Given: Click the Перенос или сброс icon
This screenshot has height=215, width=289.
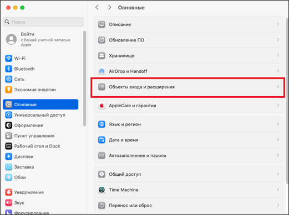Looking at the screenshot, I should pyautogui.click(x=102, y=206).
